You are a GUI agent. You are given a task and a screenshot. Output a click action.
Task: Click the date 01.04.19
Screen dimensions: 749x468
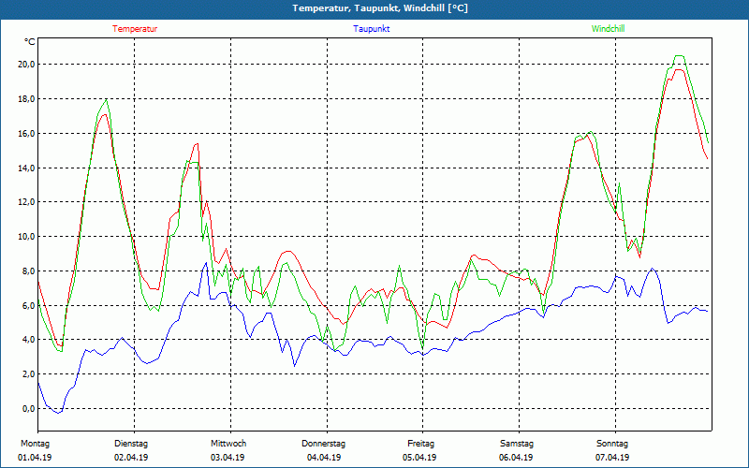tap(35, 458)
